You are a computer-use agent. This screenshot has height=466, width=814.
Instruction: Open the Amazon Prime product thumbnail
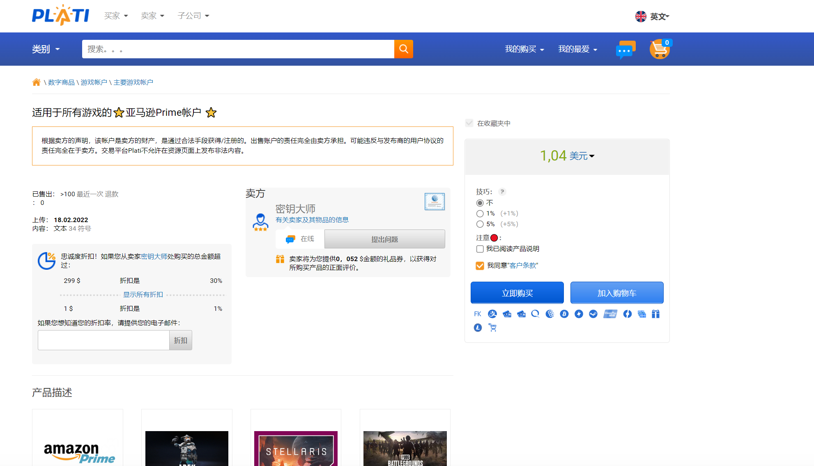click(78, 438)
